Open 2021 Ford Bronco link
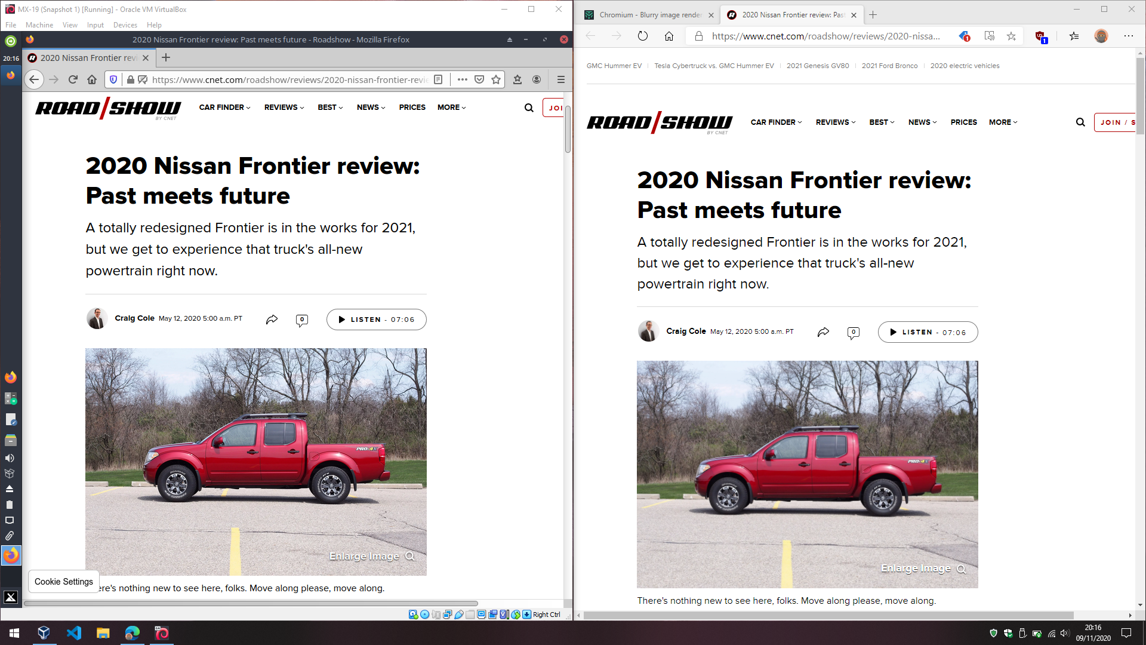Image resolution: width=1146 pixels, height=645 pixels. click(889, 66)
